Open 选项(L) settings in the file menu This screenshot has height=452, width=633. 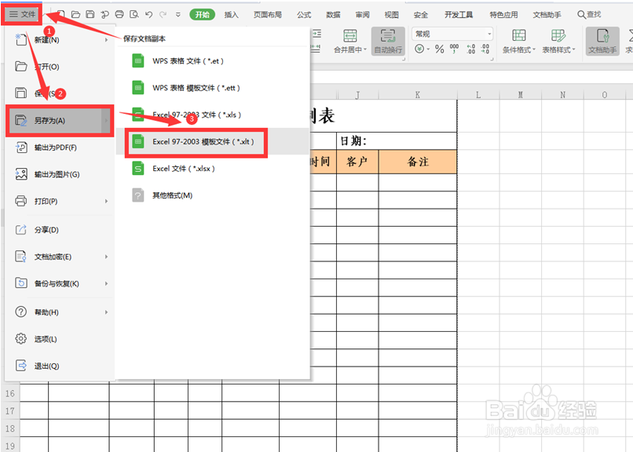[x=60, y=339]
